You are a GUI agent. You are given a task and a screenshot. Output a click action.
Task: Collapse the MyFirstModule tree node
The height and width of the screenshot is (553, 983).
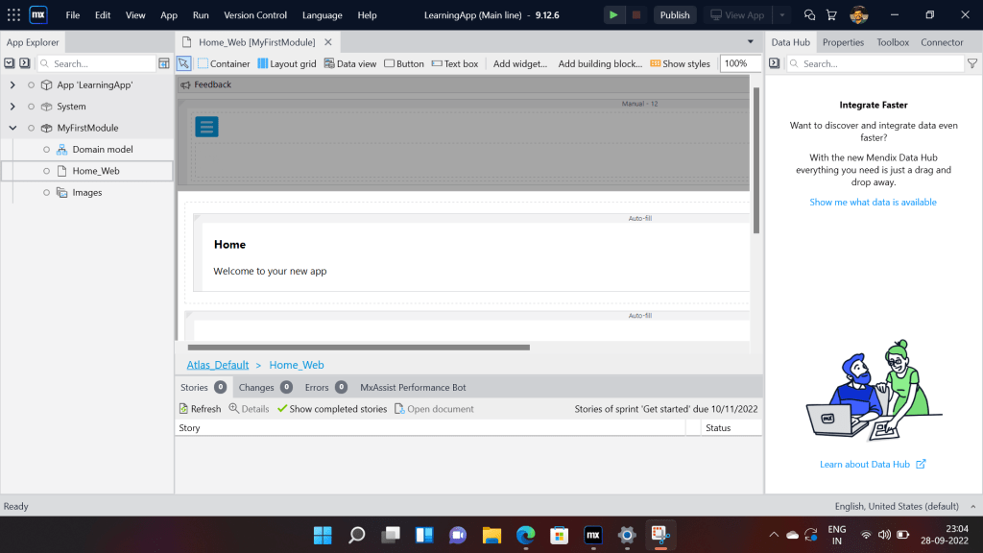tap(12, 128)
